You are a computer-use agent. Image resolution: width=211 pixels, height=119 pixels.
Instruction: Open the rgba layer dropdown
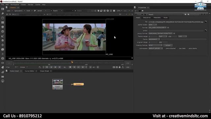coord(10,11)
